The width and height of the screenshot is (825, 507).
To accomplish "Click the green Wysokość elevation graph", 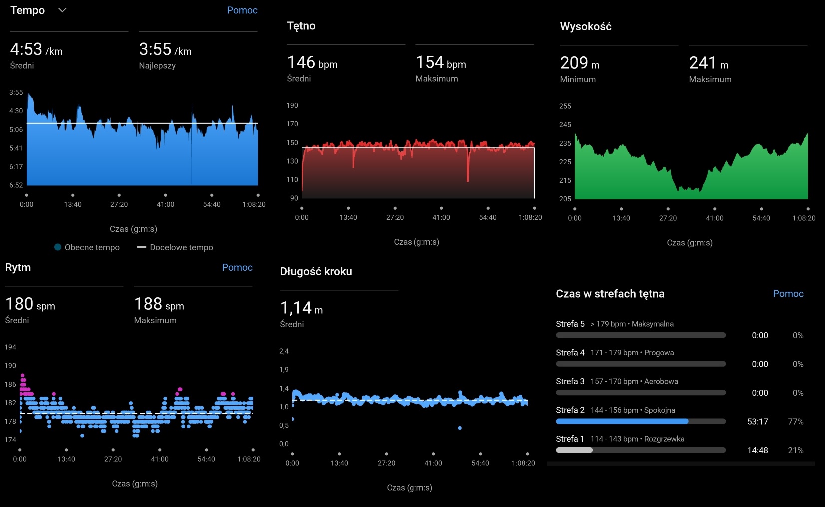I will pos(691,175).
